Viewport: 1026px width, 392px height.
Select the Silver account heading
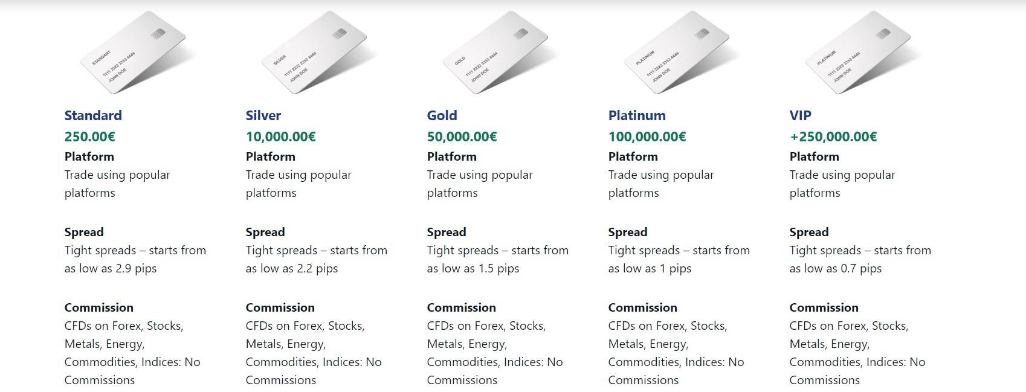click(x=263, y=115)
